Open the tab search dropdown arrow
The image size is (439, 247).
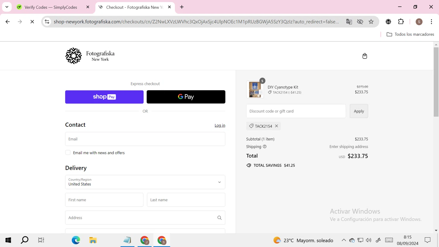(7, 7)
